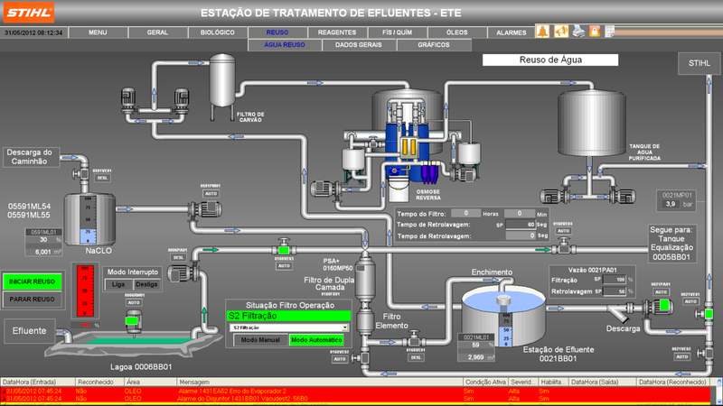Screen dimensions: 723x406
Task: Click the bottom-right valve with AUTO tag
Action: click(707, 353)
